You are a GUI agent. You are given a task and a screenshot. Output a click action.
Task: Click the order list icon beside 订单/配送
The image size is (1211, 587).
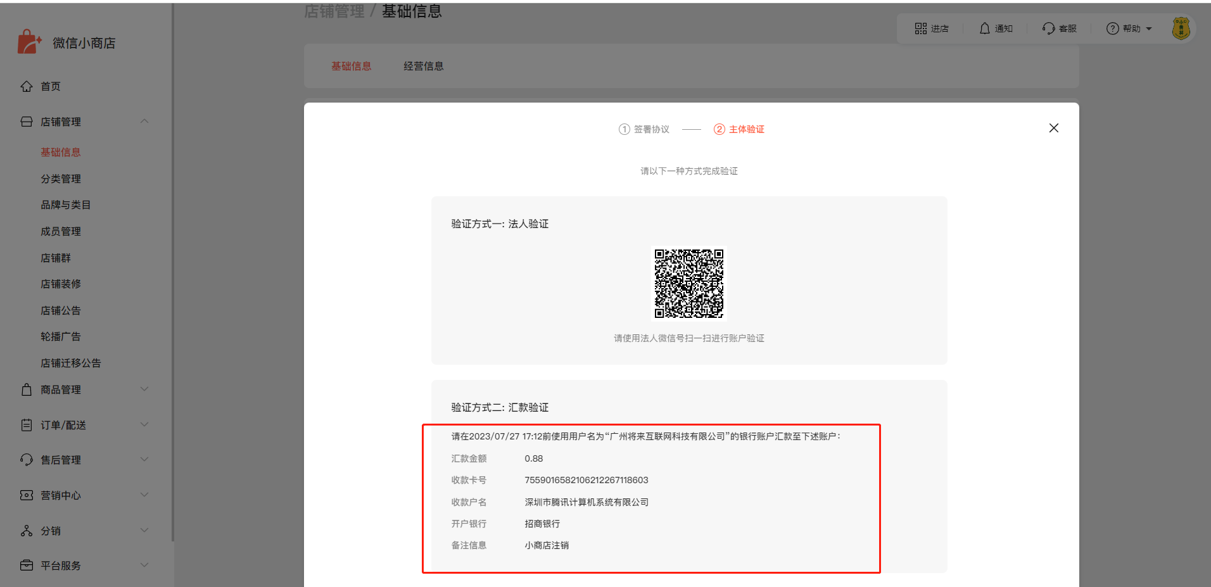[27, 425]
